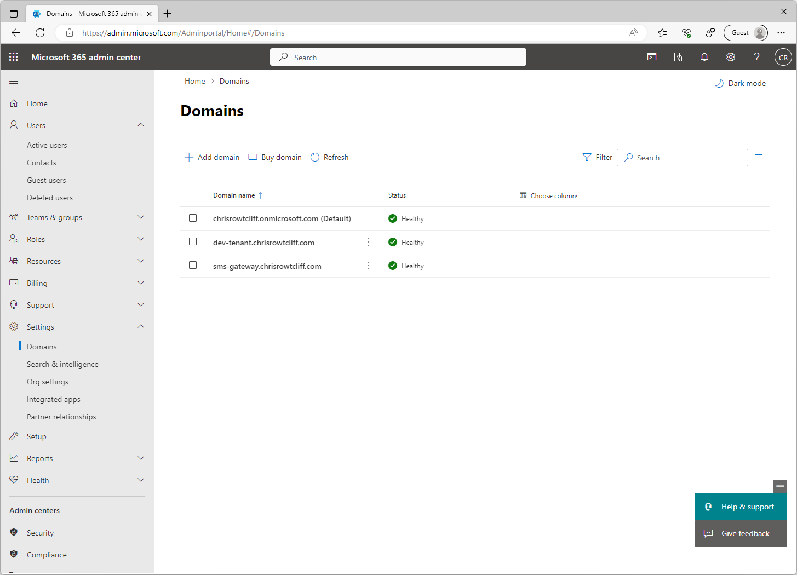Screen dimensions: 797x575
Task: Check the sms-gateway.chrisrowtcliff.com checkbox
Action: click(x=192, y=265)
